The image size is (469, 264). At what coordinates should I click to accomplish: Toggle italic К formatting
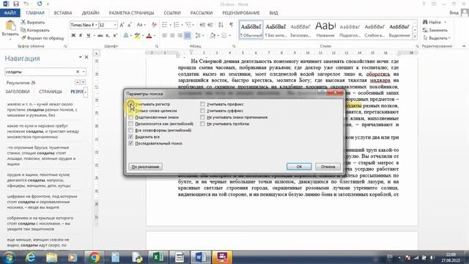pyautogui.click(x=81, y=36)
